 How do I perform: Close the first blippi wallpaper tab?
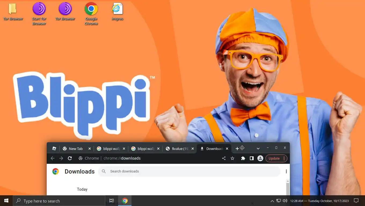tap(124, 149)
